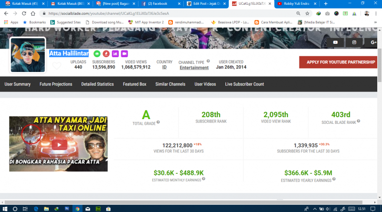Open the purple bar chart stats icon

pos(115,54)
